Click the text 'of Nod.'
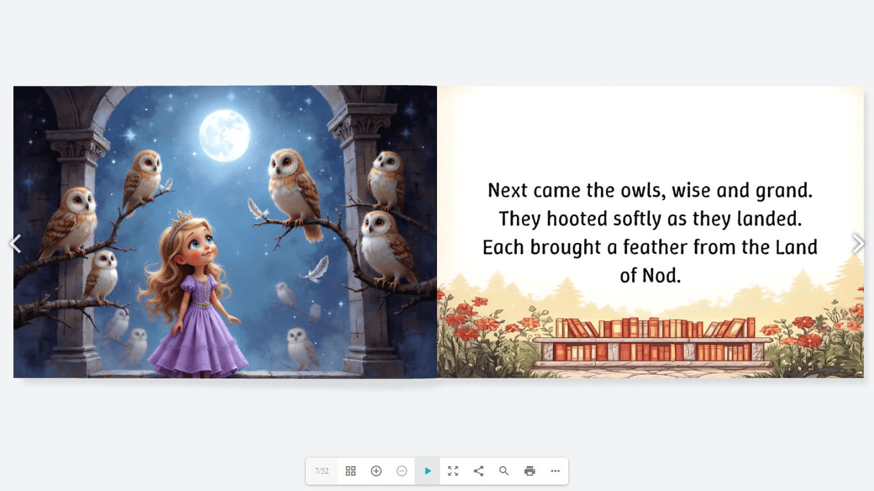 coord(650,276)
